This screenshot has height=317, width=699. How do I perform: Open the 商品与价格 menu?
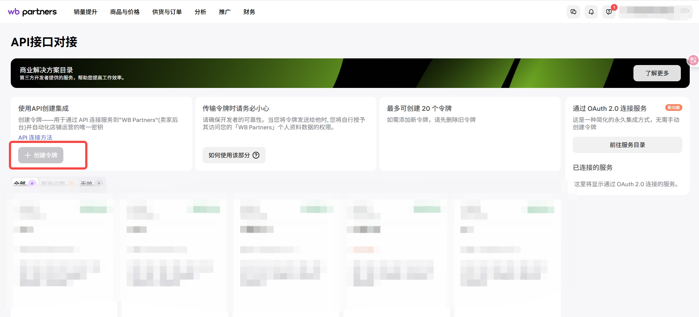[125, 12]
